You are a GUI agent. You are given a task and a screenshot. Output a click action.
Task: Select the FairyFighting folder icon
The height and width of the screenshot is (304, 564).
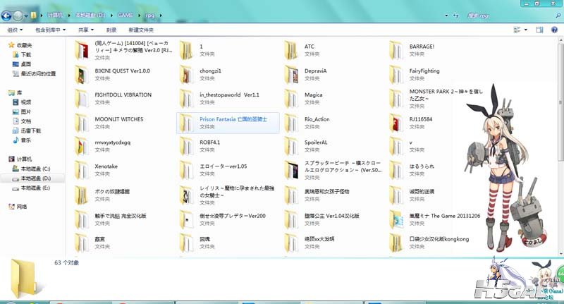397,75
